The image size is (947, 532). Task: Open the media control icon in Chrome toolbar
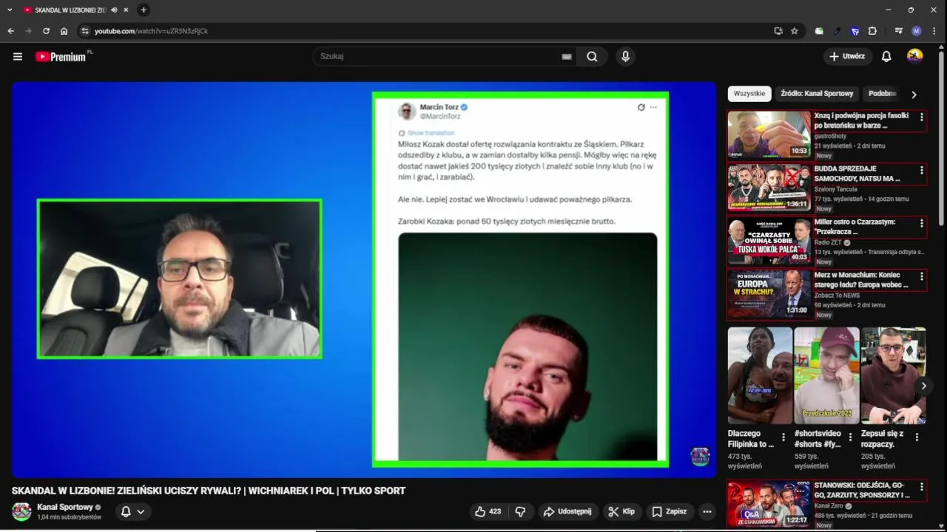[x=899, y=31]
